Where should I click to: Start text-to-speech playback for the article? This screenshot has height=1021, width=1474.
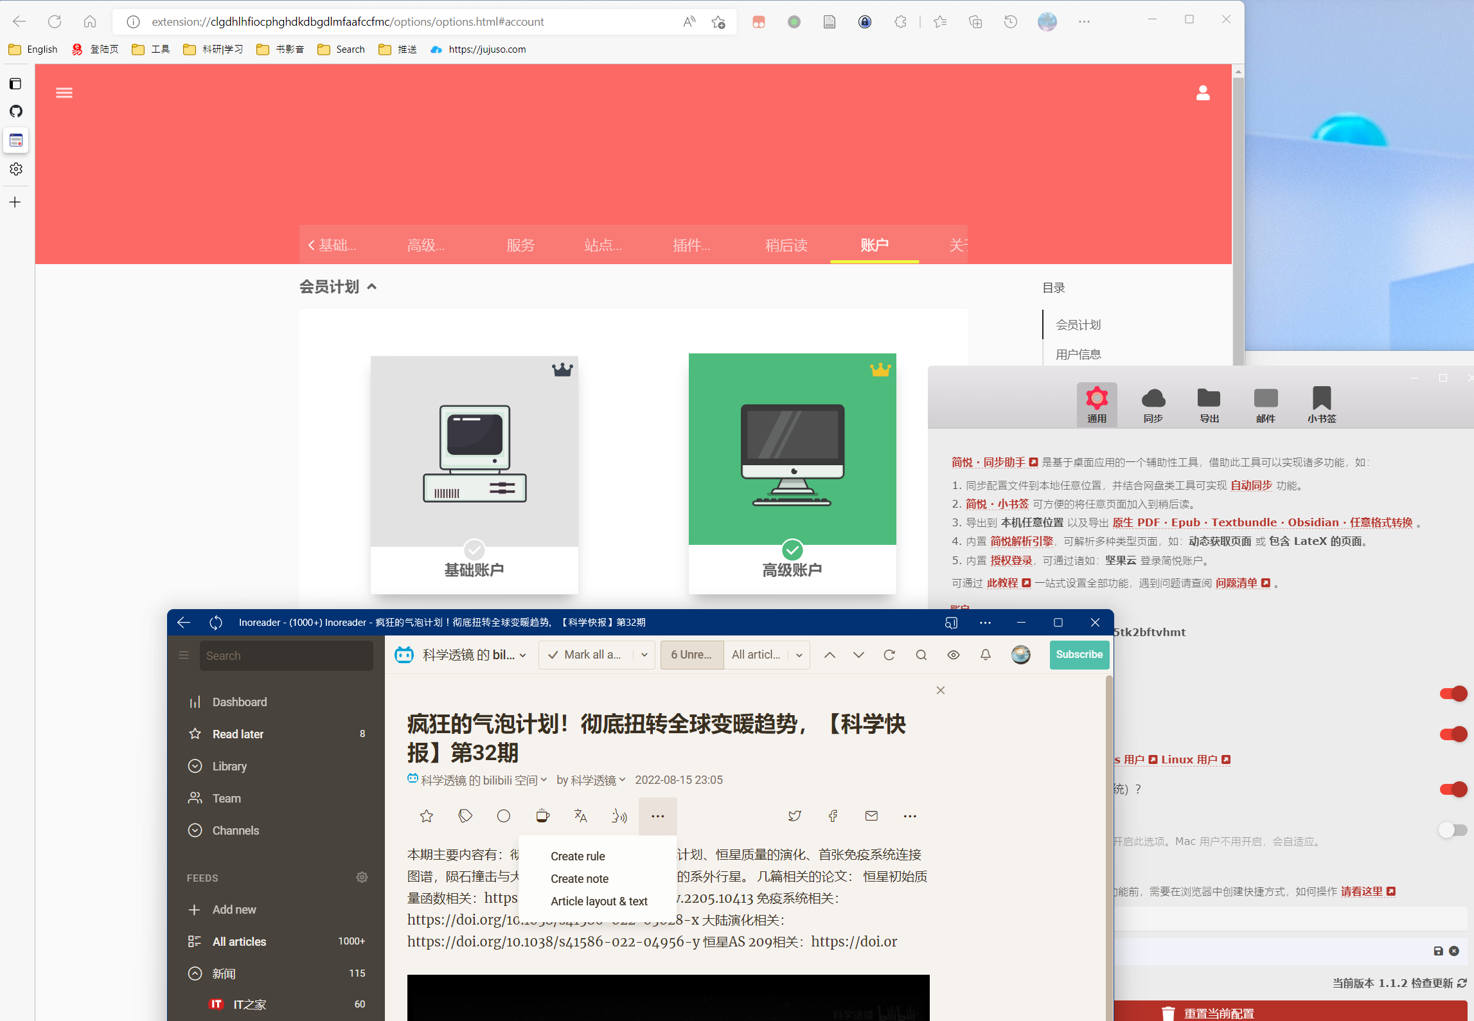pos(619,816)
